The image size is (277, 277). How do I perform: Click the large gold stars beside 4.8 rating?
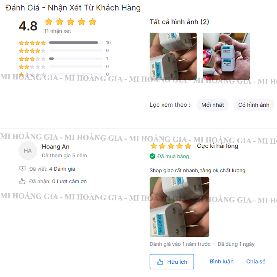click(x=71, y=22)
